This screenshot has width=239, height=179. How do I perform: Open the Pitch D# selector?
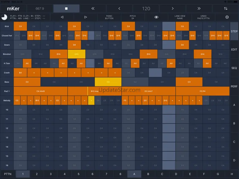pyautogui.click(x=133, y=17)
